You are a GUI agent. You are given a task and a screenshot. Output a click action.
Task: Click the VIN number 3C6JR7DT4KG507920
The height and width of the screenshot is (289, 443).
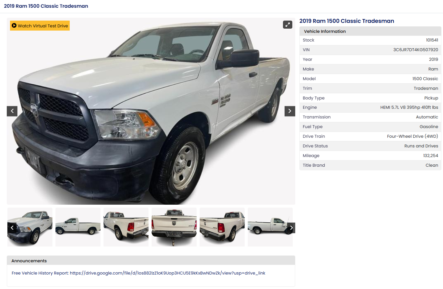pos(416,50)
